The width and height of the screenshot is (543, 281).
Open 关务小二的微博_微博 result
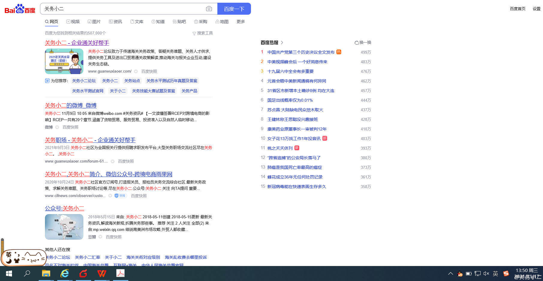tap(71, 106)
